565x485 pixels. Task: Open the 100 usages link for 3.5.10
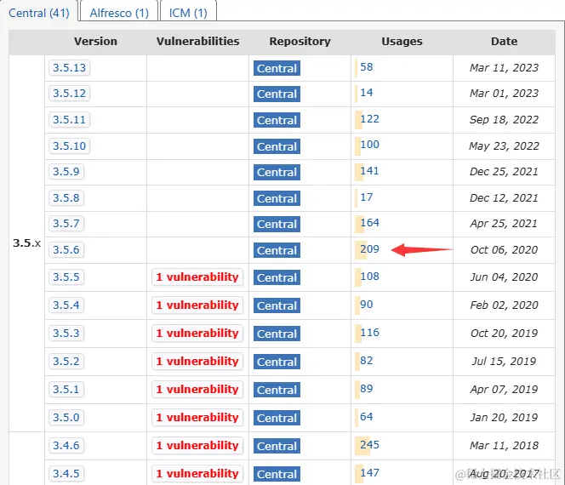(x=369, y=145)
